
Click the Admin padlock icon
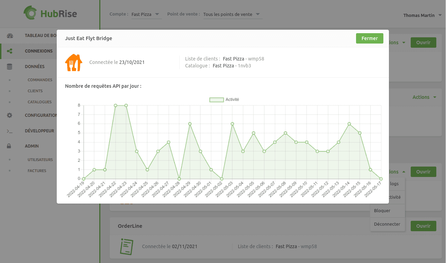pos(10,146)
